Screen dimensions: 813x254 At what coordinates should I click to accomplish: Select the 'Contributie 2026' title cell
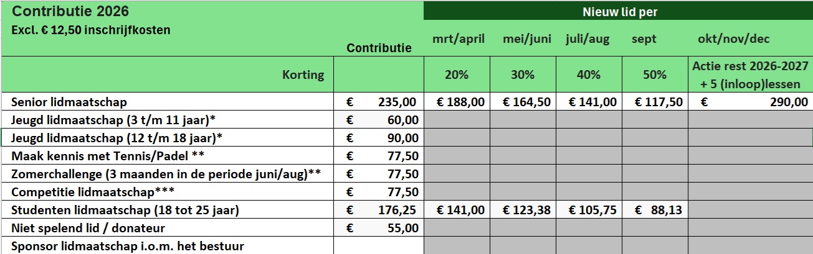coord(72,12)
